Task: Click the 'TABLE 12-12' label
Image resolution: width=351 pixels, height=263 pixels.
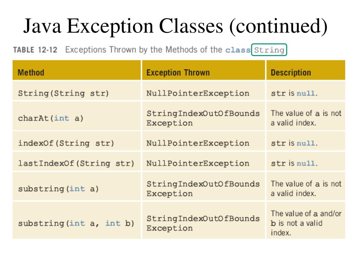Action: click(35, 50)
